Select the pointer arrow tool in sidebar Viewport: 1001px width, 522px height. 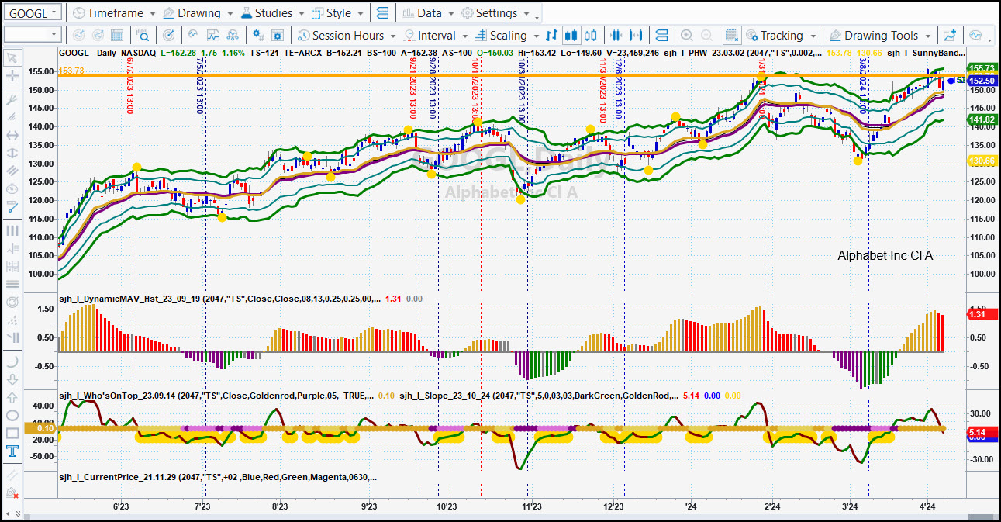(x=12, y=57)
